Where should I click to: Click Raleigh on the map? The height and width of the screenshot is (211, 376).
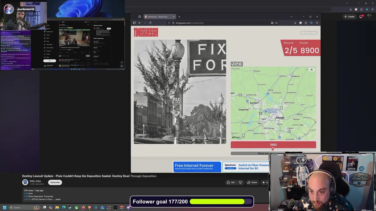point(280,118)
